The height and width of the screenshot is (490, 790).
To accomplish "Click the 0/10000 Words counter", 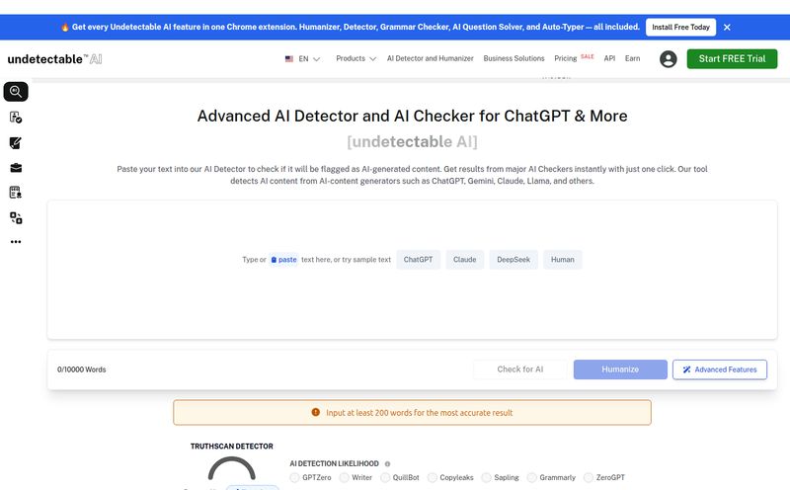I will pyautogui.click(x=82, y=369).
